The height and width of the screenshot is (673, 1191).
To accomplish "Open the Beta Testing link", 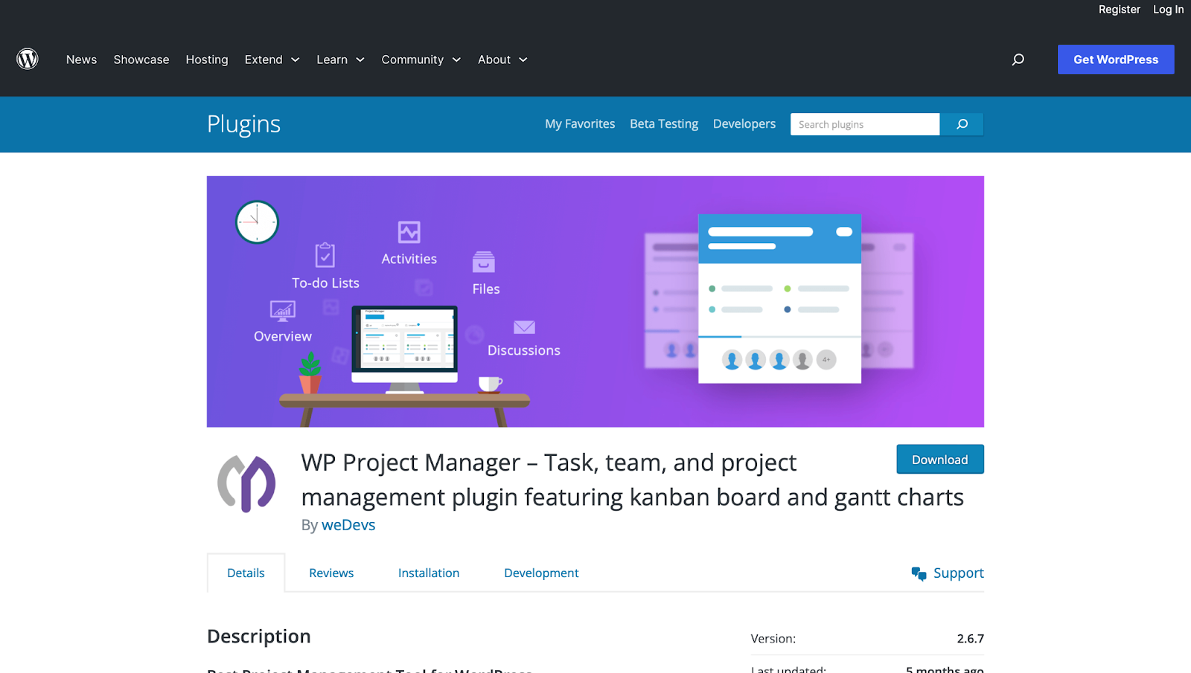I will coord(664,124).
